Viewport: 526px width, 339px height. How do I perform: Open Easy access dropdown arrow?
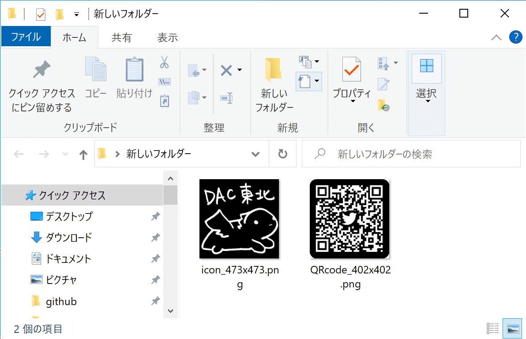click(x=317, y=81)
